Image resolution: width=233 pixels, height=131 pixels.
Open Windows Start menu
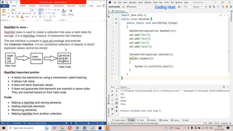tap(4, 128)
